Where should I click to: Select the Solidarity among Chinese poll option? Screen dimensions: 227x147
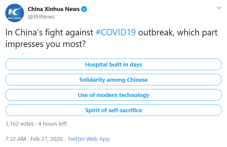point(113,80)
